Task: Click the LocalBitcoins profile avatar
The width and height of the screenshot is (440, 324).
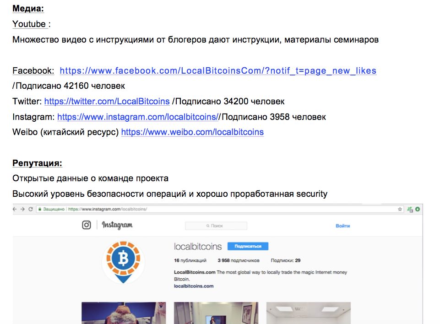Action: (x=123, y=262)
